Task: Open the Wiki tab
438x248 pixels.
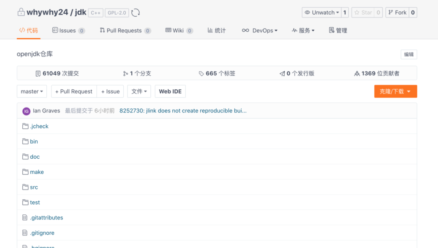Action: click(179, 30)
